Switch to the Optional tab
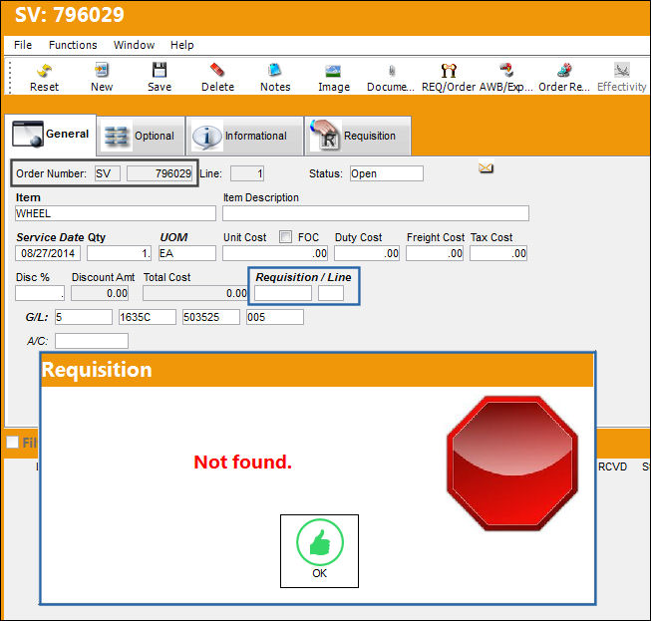This screenshot has height=621, width=651. tap(141, 137)
